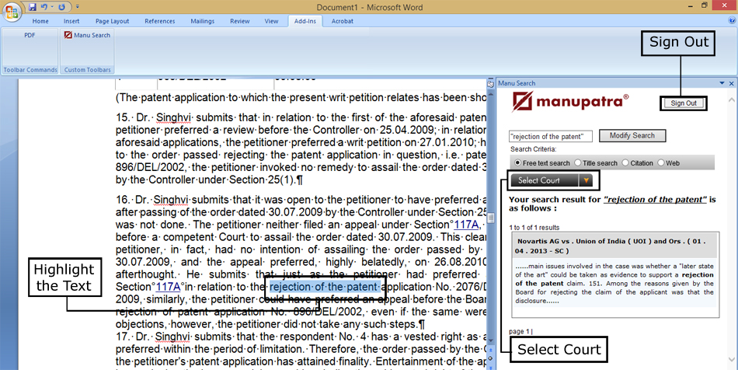
Task: Save the document from the Quick Access Toolbar
Action: coord(33,7)
